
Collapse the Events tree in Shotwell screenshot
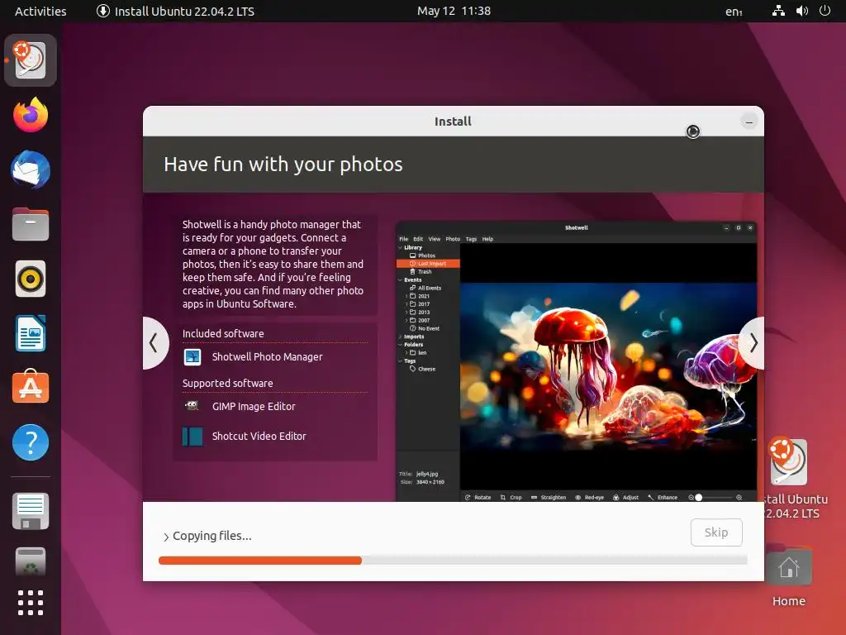tap(401, 279)
